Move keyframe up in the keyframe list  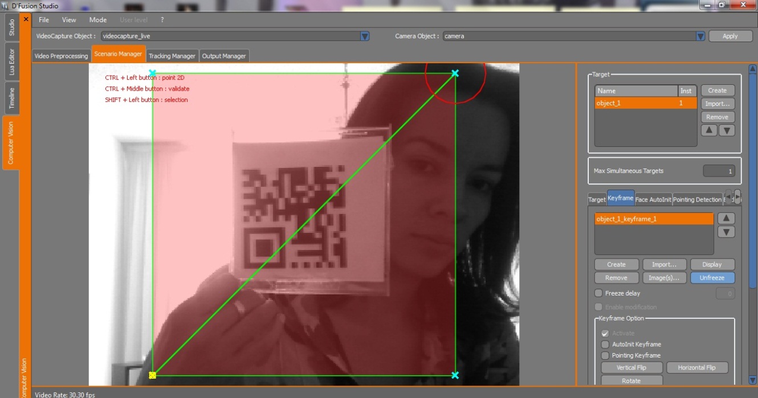point(726,219)
